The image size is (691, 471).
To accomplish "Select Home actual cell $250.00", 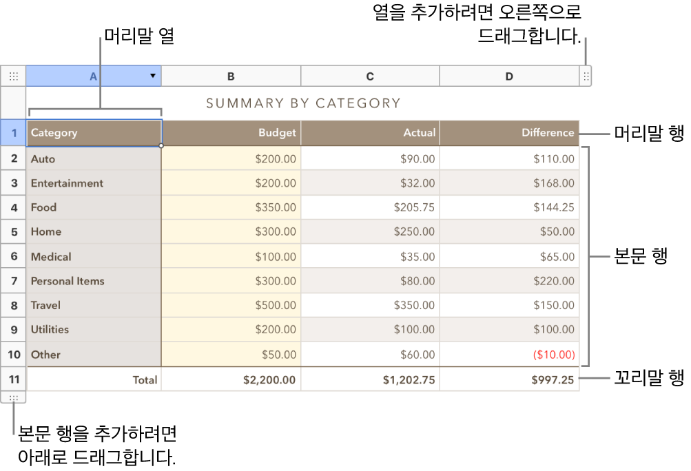I will [370, 232].
